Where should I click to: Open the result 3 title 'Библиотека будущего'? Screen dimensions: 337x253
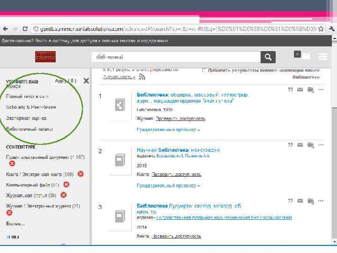[x=189, y=208]
